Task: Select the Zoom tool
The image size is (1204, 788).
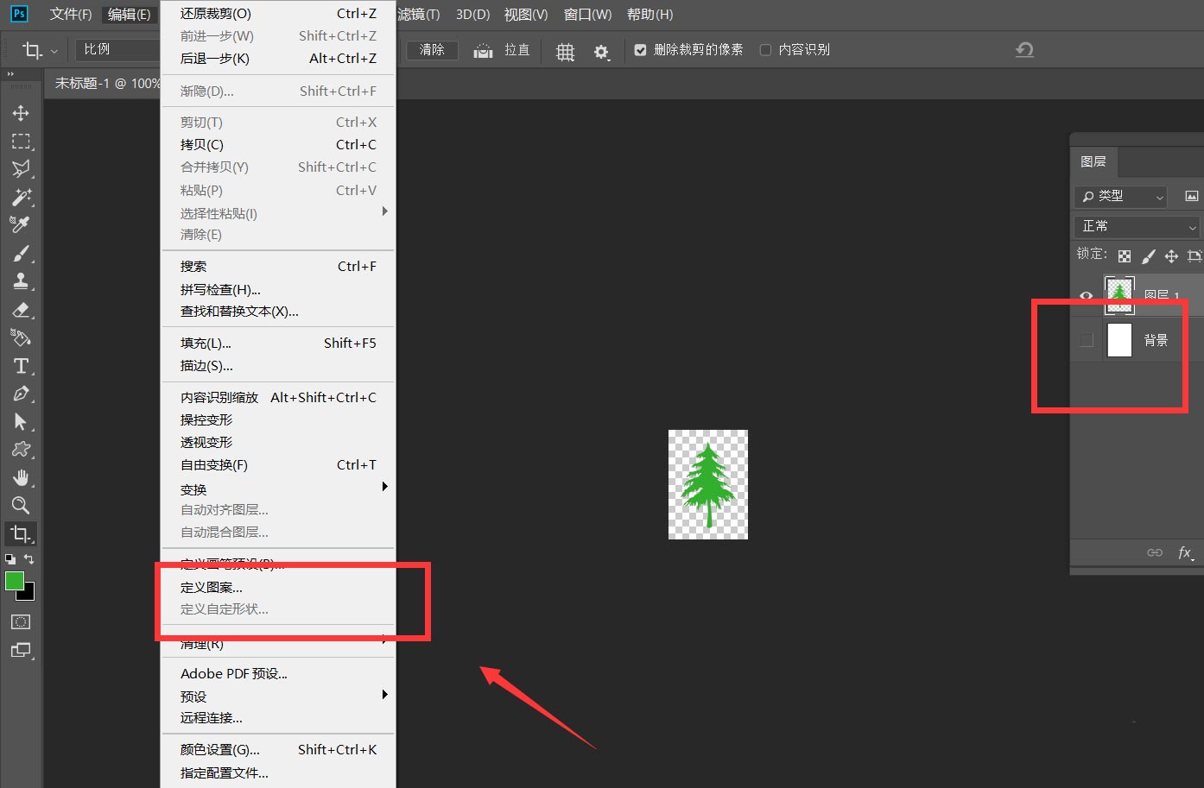Action: pyautogui.click(x=22, y=506)
